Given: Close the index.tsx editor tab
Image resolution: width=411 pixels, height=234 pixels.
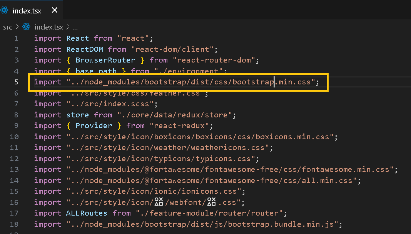Looking at the screenshot, I should (x=55, y=10).
